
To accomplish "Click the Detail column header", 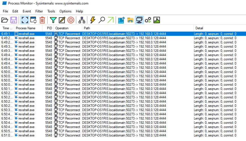I will tap(220, 28).
